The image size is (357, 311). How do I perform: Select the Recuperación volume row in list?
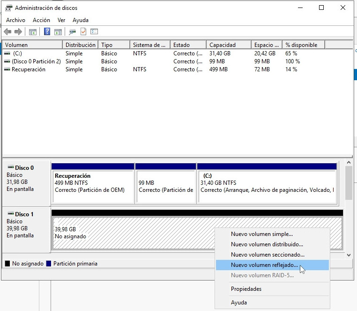(29, 69)
